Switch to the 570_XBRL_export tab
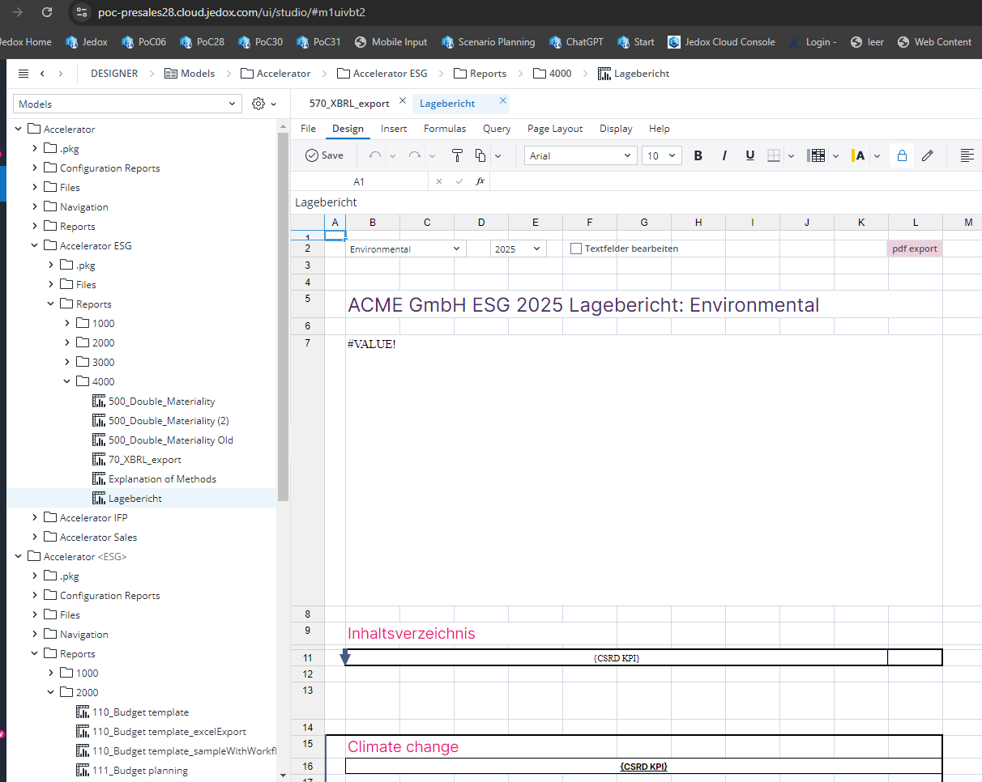Screen dimensions: 982x782 coord(349,104)
